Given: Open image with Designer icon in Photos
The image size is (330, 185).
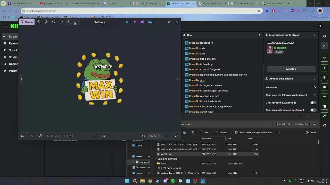Looking at the screenshot, I should pos(135,22).
